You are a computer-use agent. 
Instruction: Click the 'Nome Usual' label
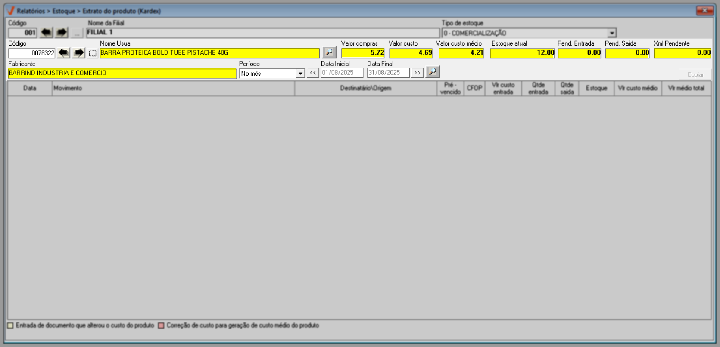(115, 43)
